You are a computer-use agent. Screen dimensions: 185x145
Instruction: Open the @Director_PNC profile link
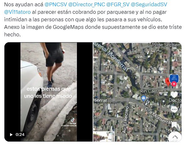(86, 4)
